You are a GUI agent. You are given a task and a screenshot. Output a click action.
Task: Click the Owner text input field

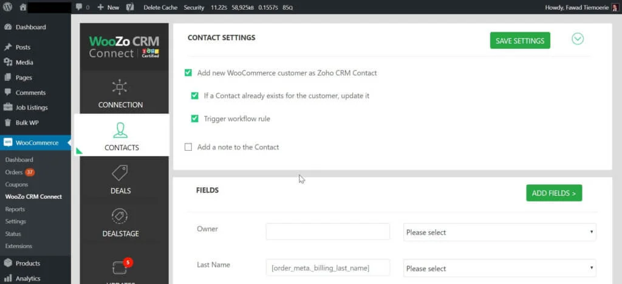pos(327,232)
